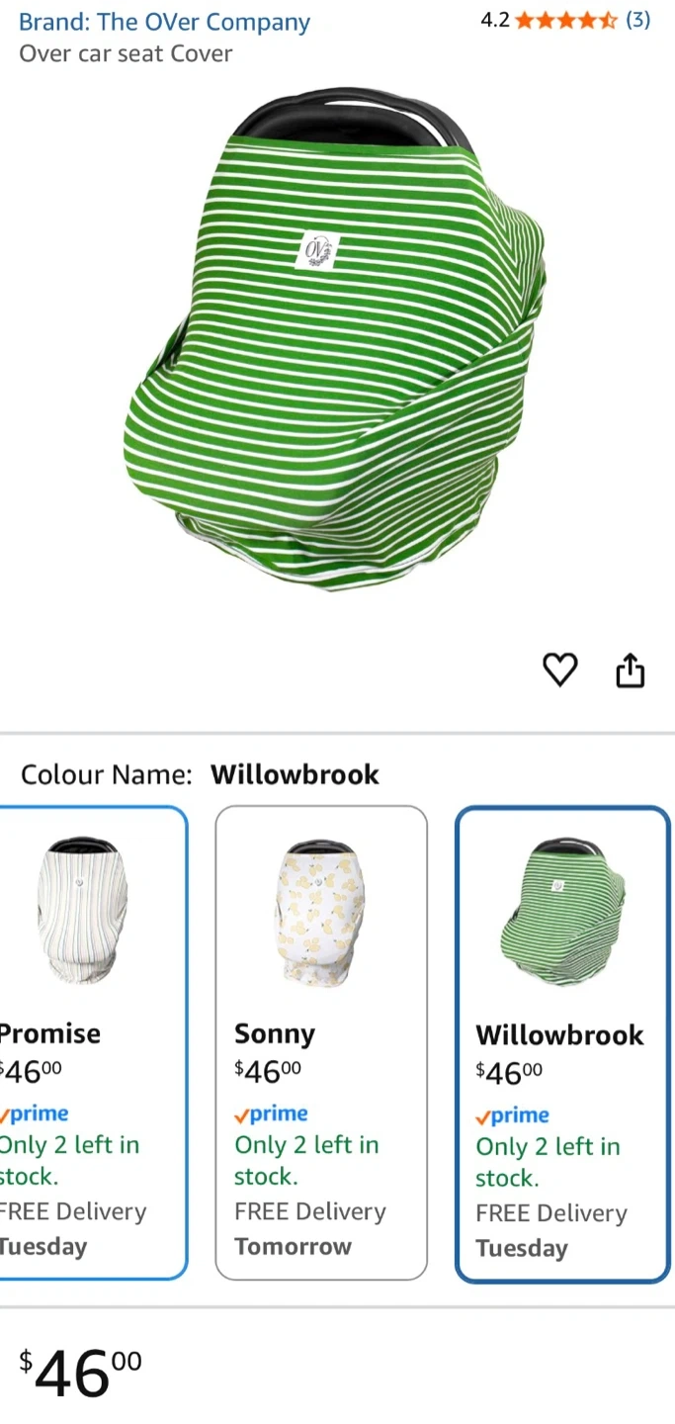Tap the Sonny lemon pattern thumbnail
The image size is (675, 1424).
click(320, 911)
